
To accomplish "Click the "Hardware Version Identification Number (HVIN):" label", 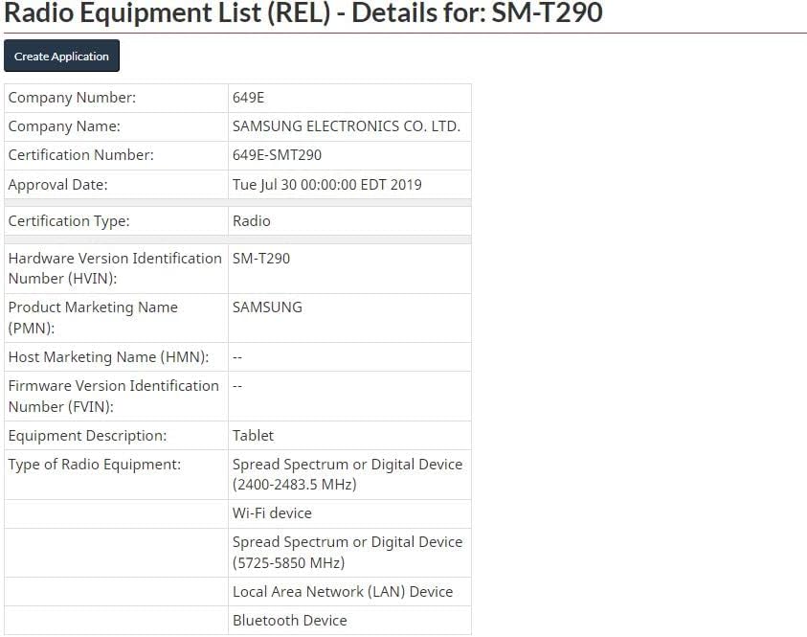I will tap(115, 268).
